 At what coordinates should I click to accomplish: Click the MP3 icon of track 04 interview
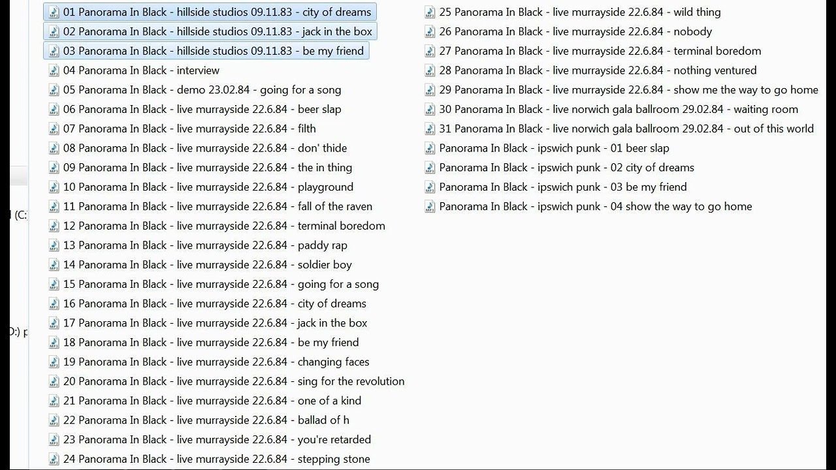[54, 70]
